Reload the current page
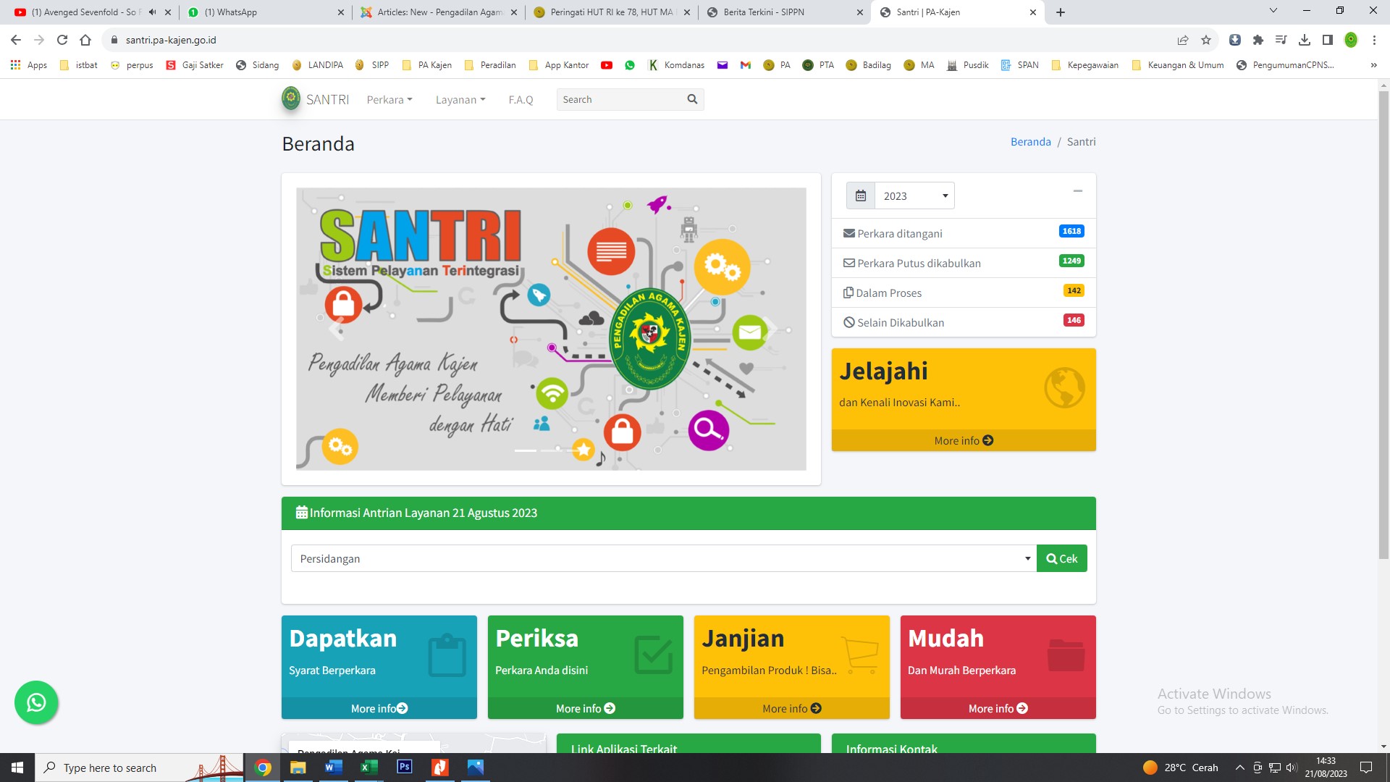Screen dimensions: 1390x782 pos(62,40)
